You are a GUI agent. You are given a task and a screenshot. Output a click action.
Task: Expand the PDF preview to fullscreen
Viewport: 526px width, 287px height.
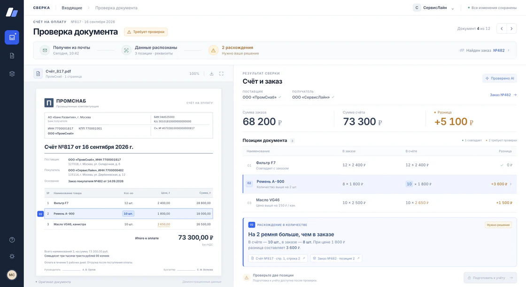point(221,74)
